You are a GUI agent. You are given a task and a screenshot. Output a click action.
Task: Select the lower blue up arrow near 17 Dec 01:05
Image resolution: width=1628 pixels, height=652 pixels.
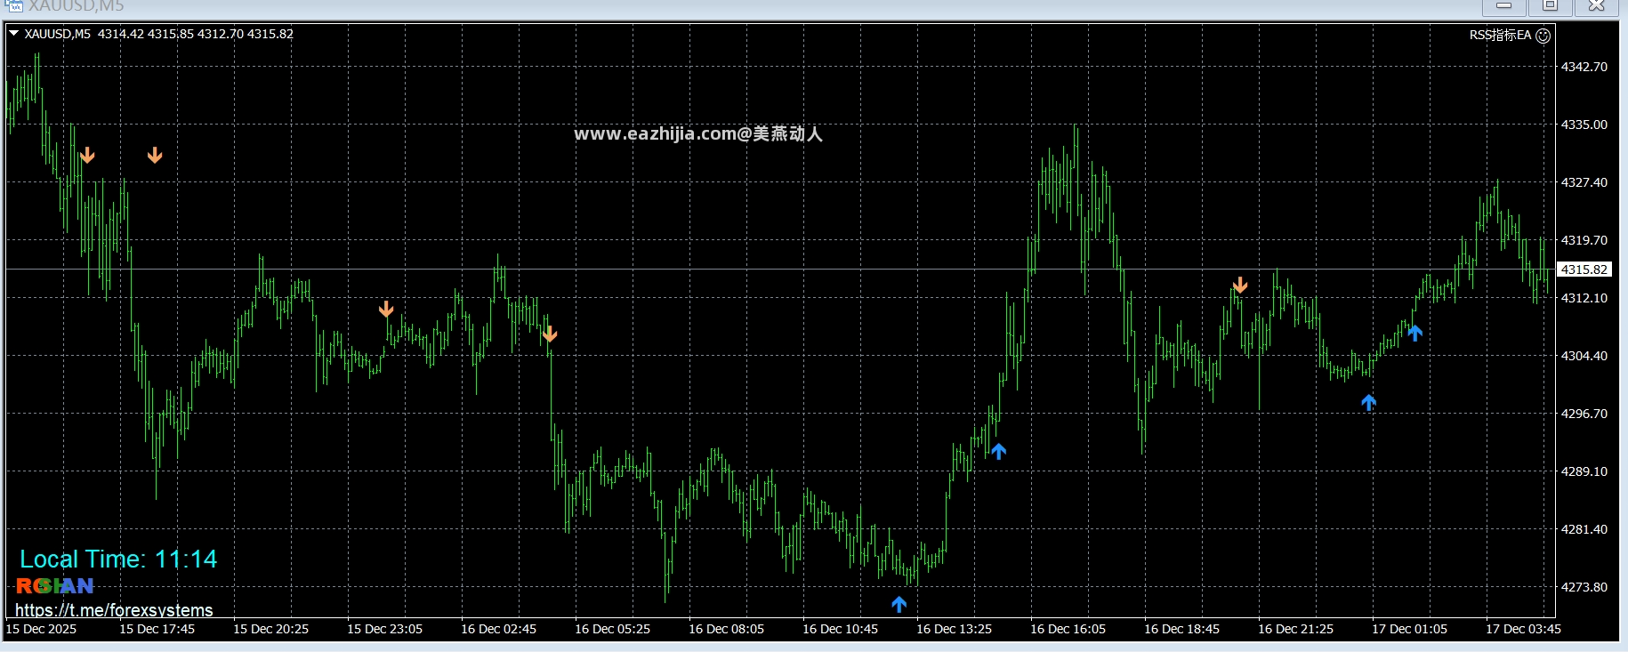point(1369,403)
